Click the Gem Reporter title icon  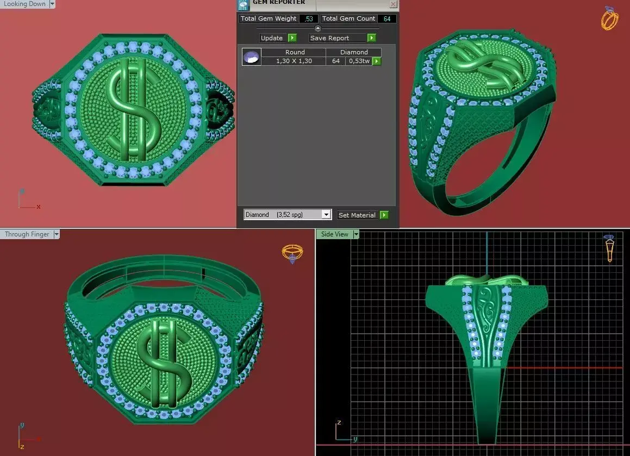pyautogui.click(x=242, y=5)
